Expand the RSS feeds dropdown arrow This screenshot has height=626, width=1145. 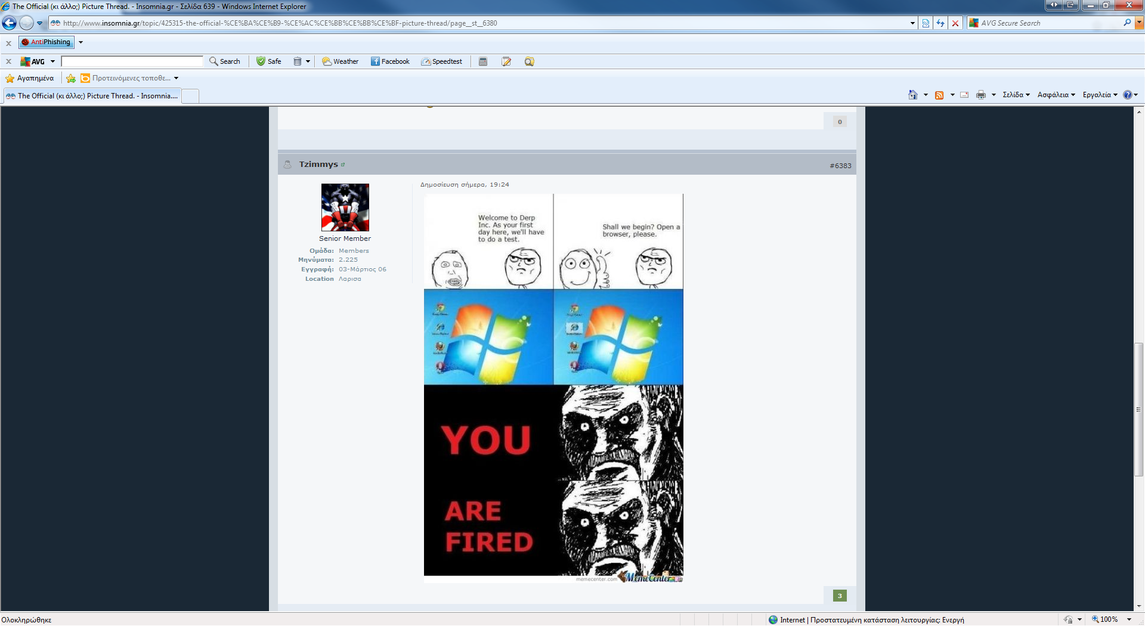952,95
